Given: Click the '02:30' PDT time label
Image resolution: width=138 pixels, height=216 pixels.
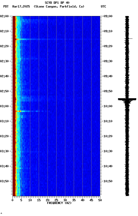Looking at the screenshot, I should 4,61.
